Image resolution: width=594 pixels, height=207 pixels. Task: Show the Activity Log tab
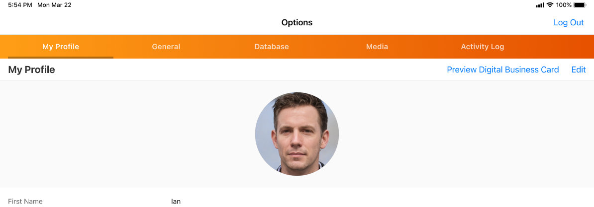(x=483, y=47)
